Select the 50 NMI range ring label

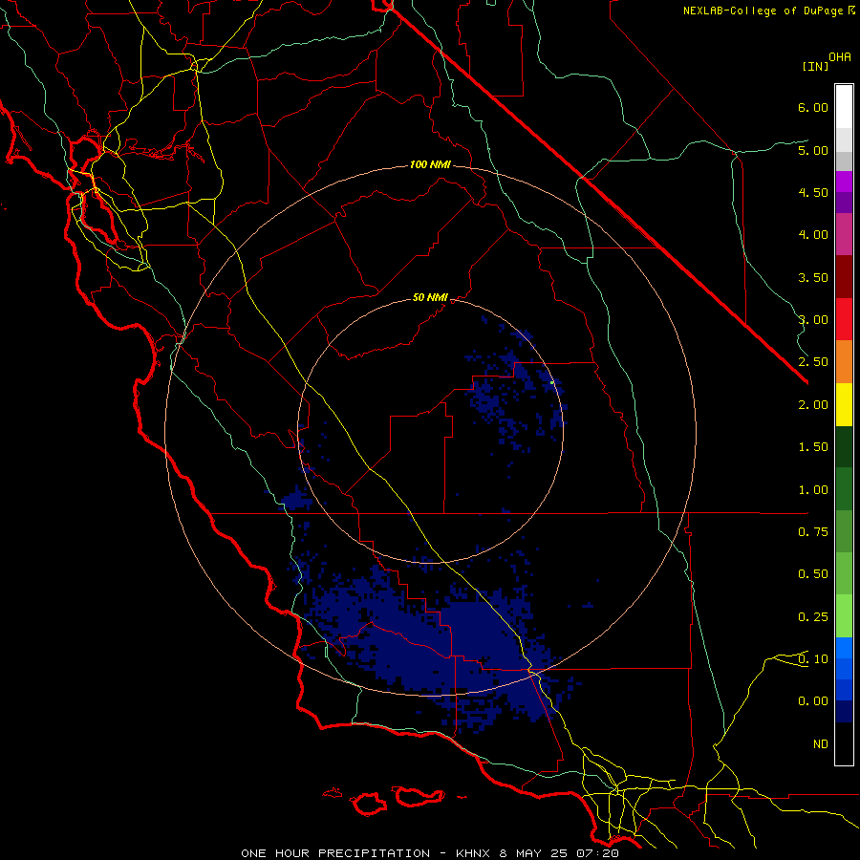pos(430,297)
